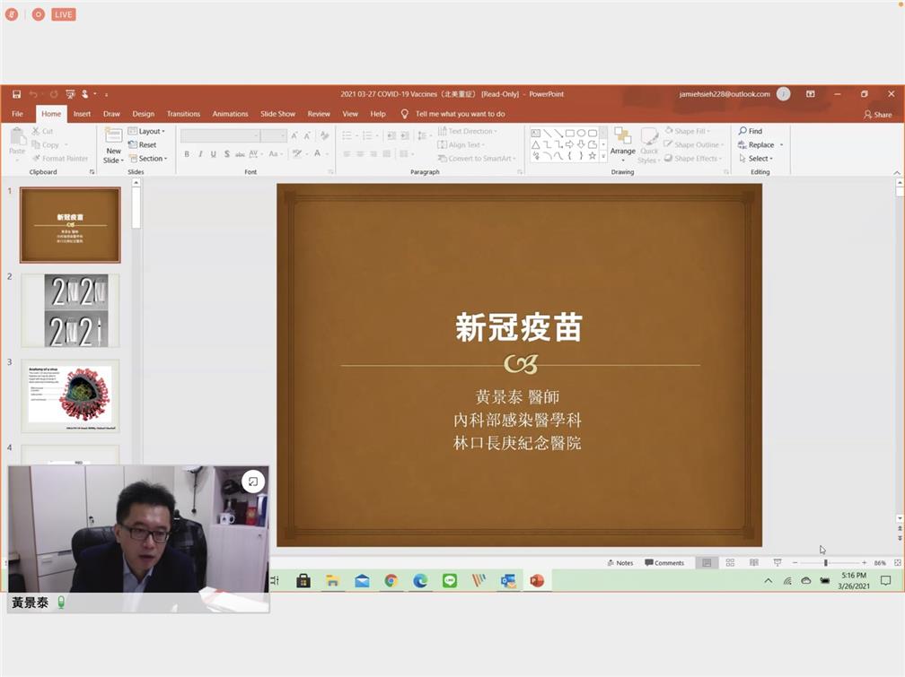Click fit slide to window icon
This screenshot has height=677, width=905.
tap(897, 563)
